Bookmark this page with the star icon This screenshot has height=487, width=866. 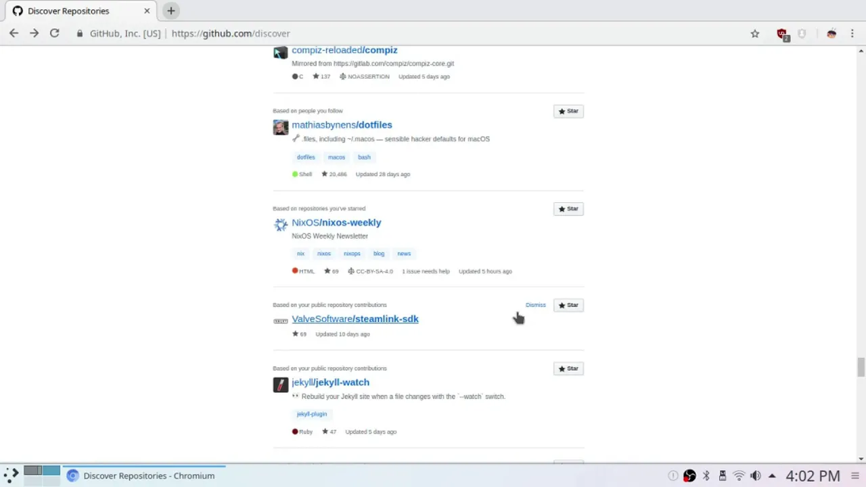[x=755, y=33]
